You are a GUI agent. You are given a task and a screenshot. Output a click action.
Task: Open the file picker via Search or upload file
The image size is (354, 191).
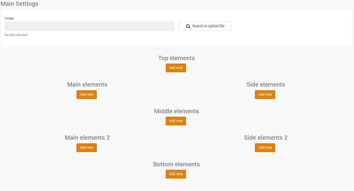tap(205, 26)
